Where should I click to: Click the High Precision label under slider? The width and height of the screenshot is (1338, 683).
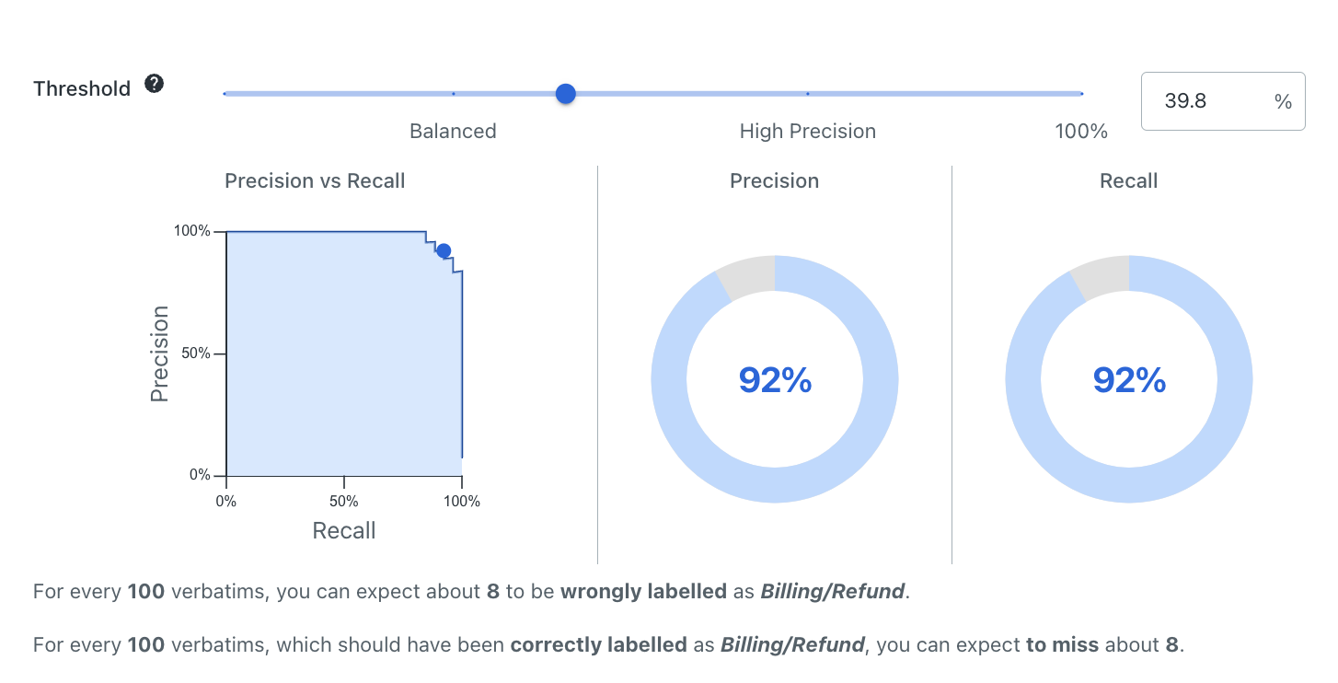click(807, 132)
